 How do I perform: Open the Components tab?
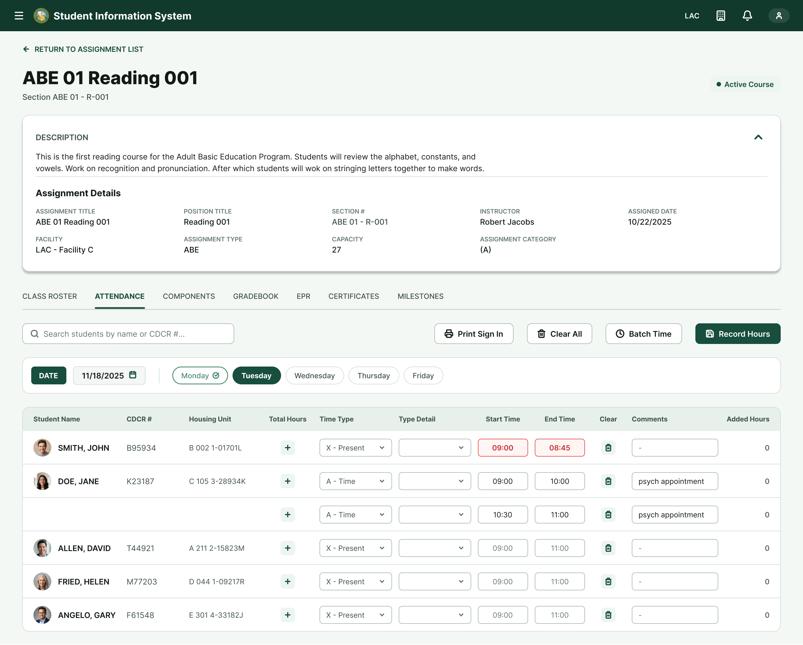pos(189,296)
